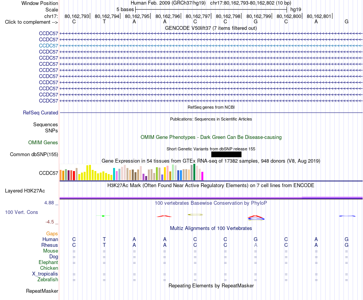Click the H3K27Ac Mark ENCODE track title
Image resolution: width=363 pixels, height=300 pixels.
211,186
